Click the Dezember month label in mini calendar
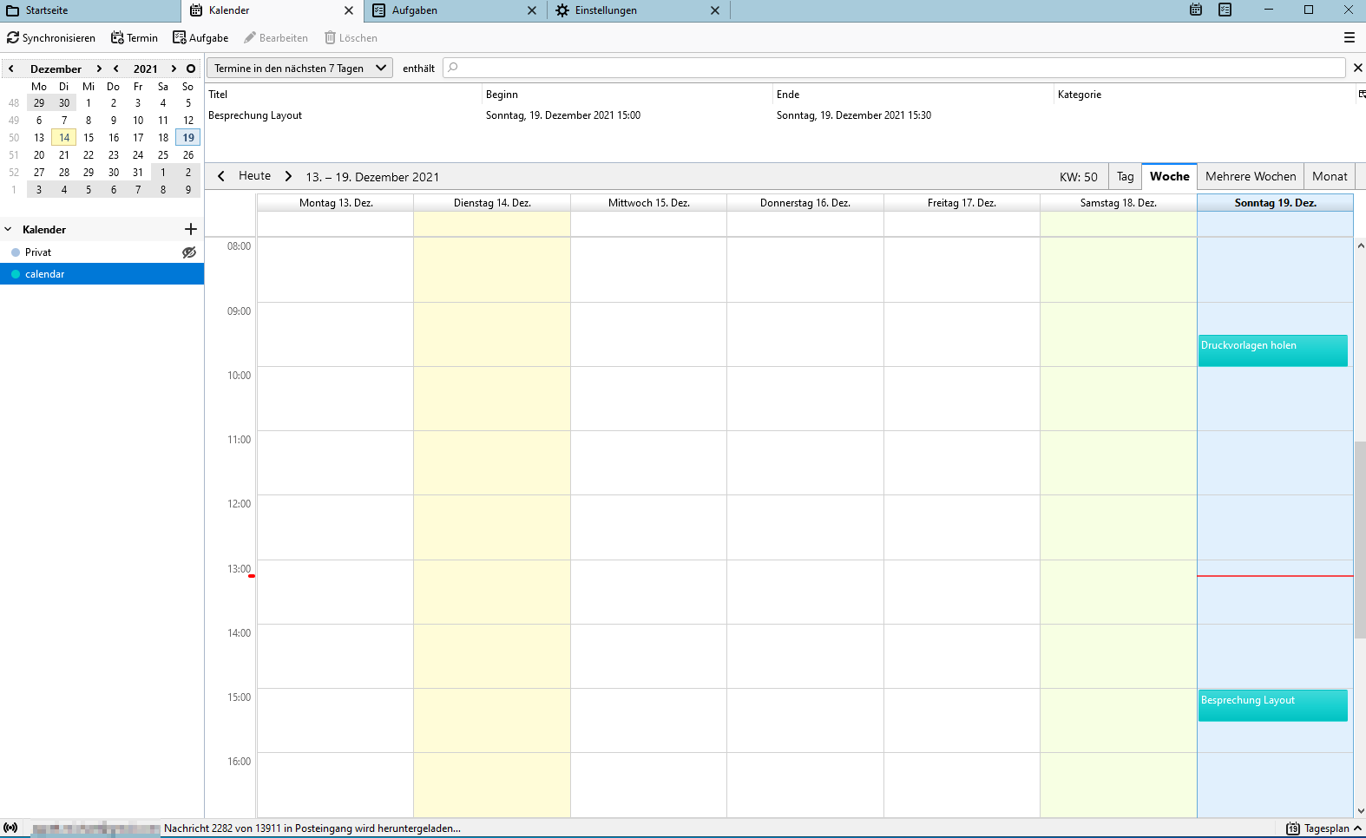Image resolution: width=1366 pixels, height=838 pixels. tap(56, 69)
